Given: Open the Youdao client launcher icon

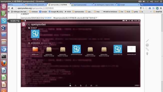Looking at the screenshot, I should coord(4,21).
